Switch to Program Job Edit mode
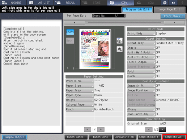The height and width of the screenshot is (140, 187). pos(137,9)
